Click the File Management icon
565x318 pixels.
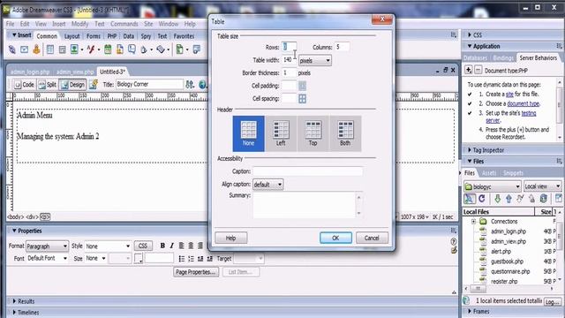pos(190,85)
